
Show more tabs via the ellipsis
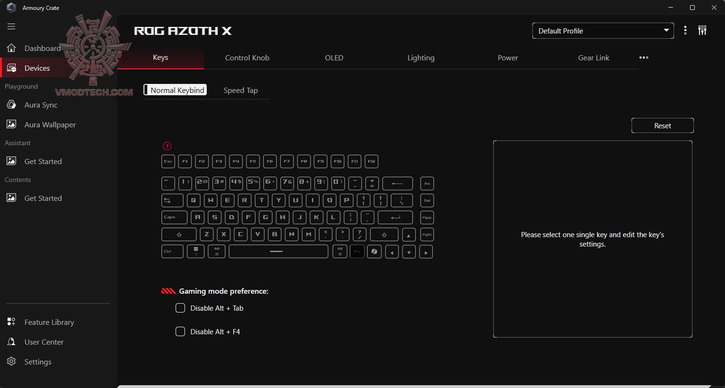[x=644, y=58]
